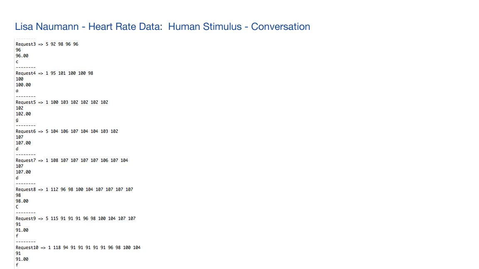
Task: Click the Lisa Naumann Heart Rate Data title
Action: pos(162,27)
